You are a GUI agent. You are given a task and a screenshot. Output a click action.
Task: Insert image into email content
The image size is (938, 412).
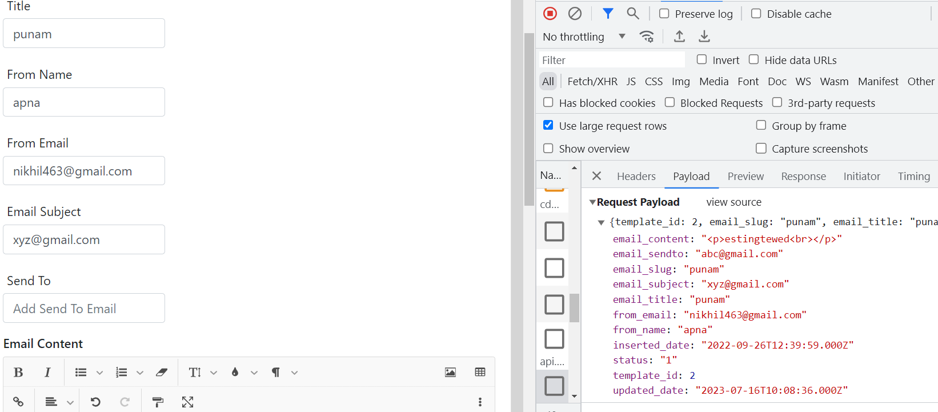tap(450, 373)
